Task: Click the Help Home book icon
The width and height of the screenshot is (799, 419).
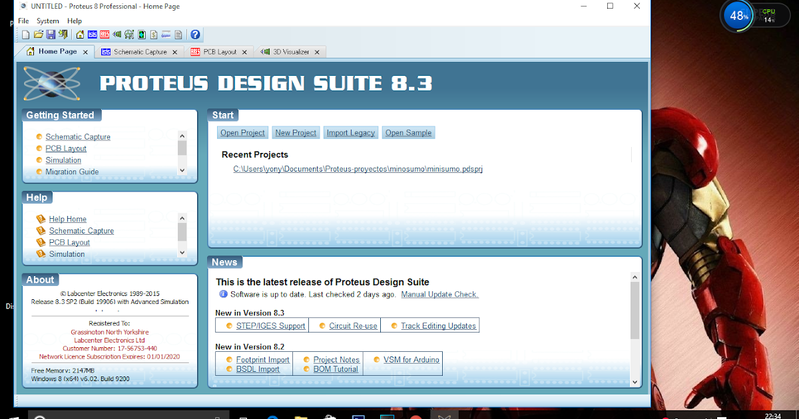Action: [41, 219]
